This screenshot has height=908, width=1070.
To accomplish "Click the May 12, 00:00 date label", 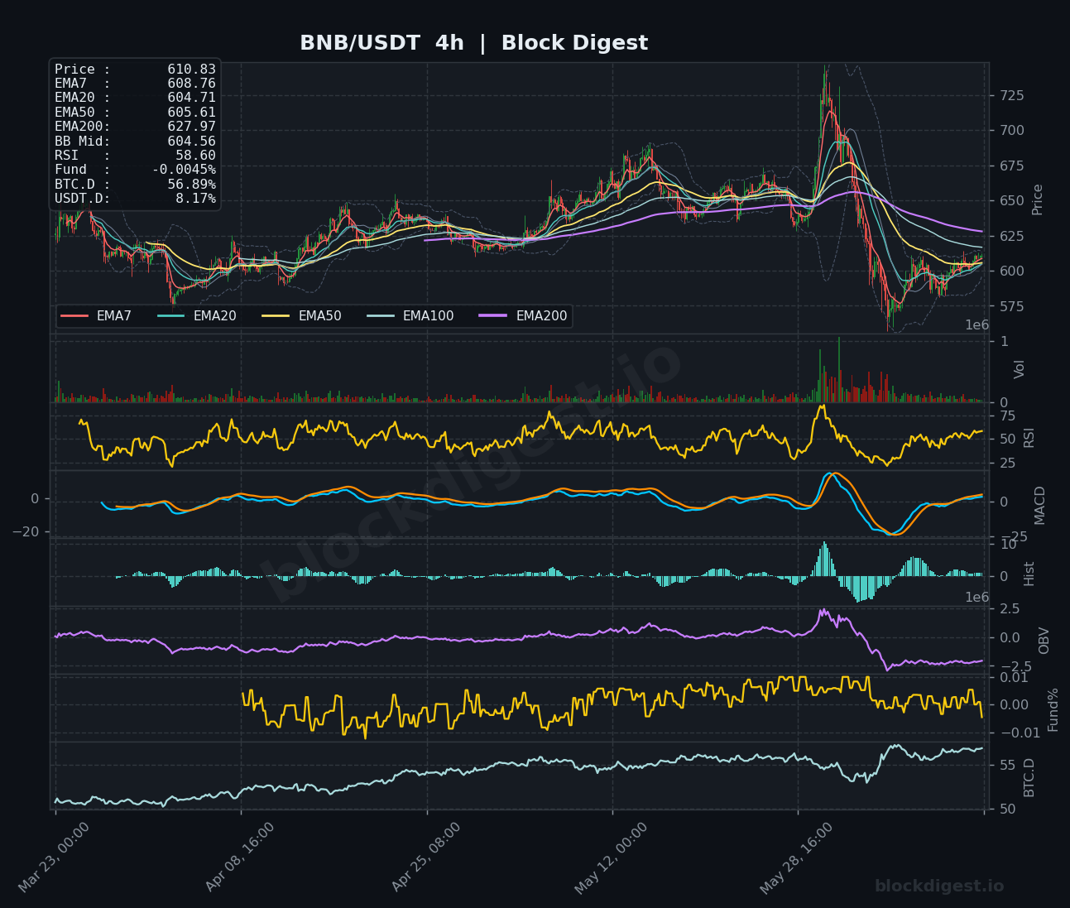I will pos(612,858).
